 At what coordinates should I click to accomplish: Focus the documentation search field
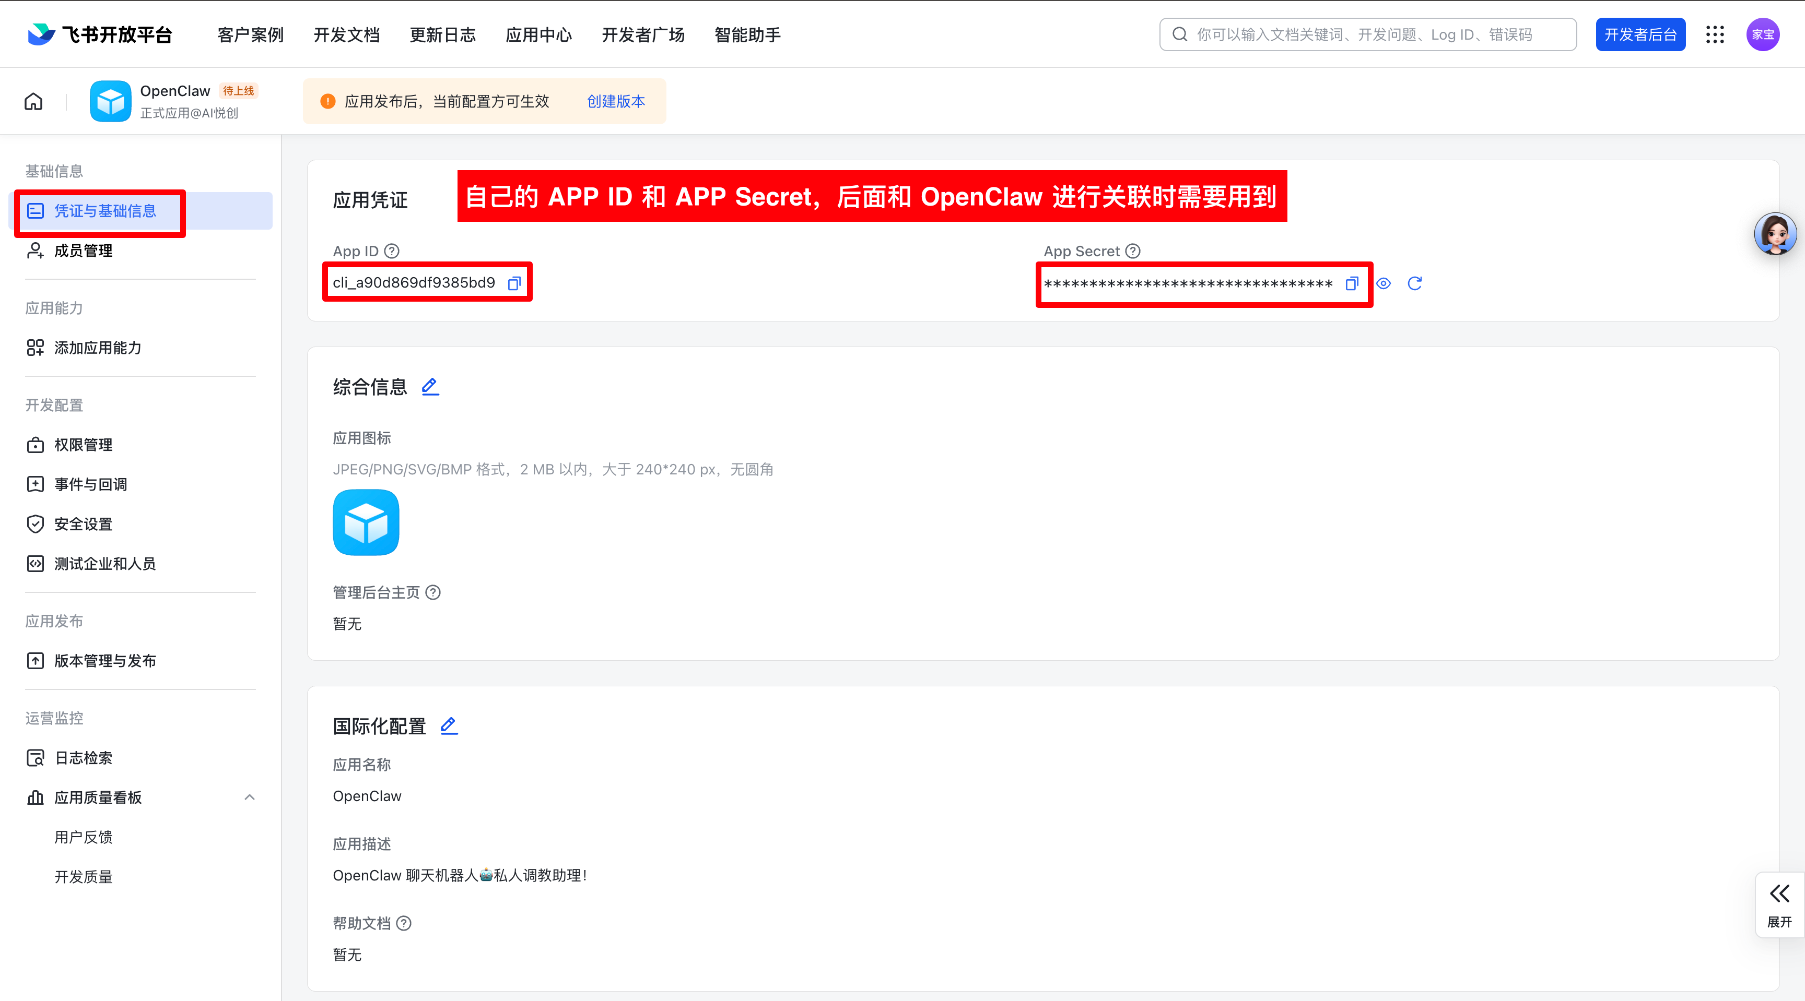pos(1368,34)
